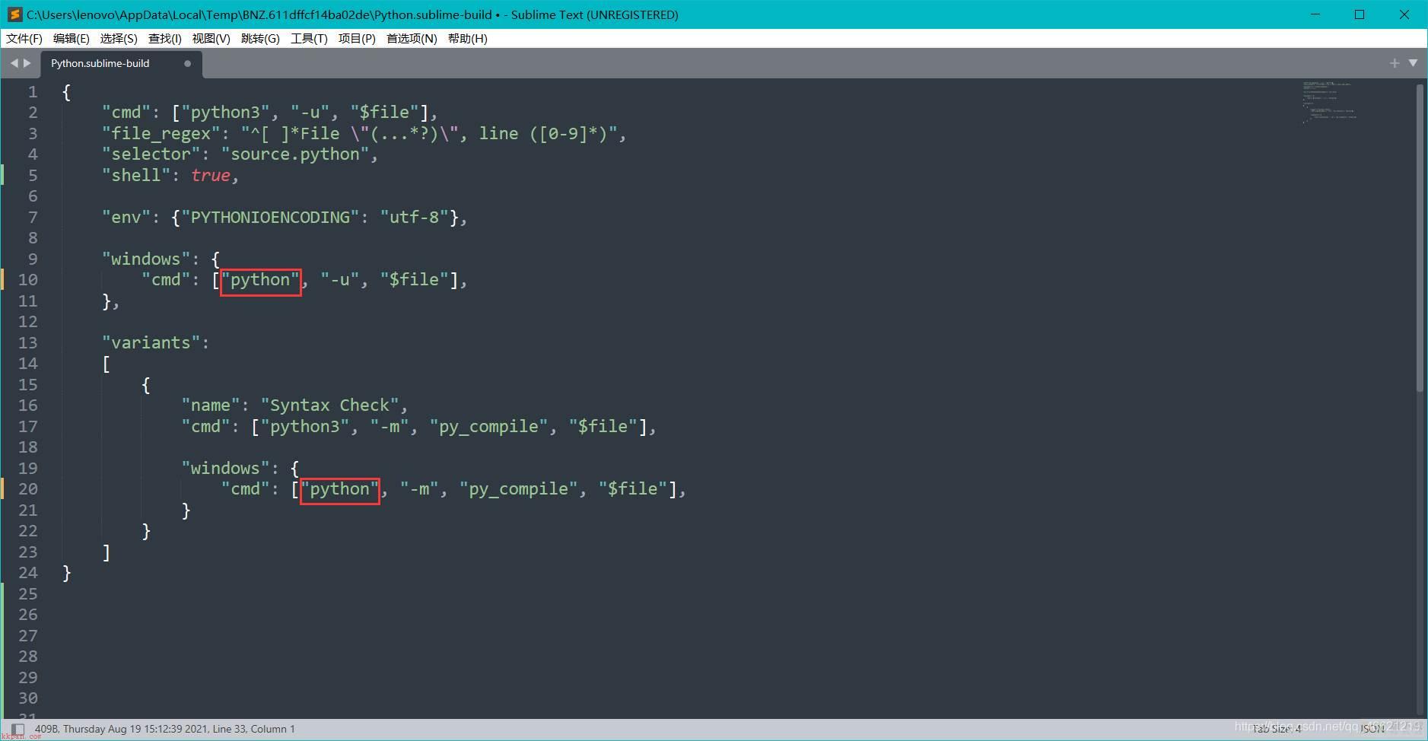
Task: Click "py_compile" on line 17
Action: (488, 427)
